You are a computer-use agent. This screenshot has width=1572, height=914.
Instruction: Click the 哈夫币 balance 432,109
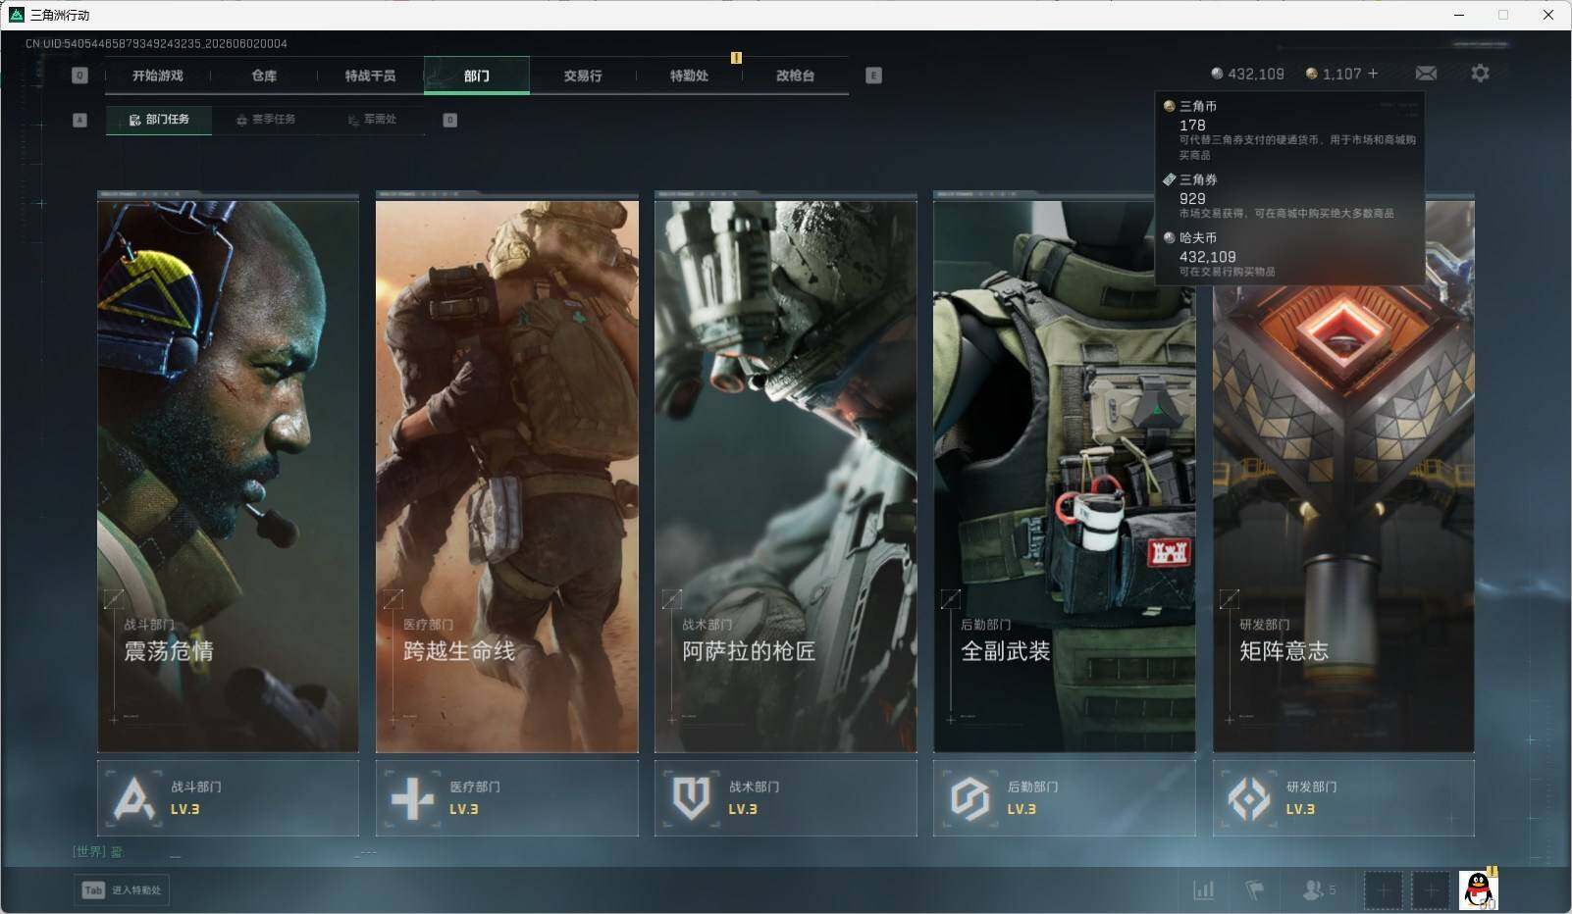pos(1247,74)
